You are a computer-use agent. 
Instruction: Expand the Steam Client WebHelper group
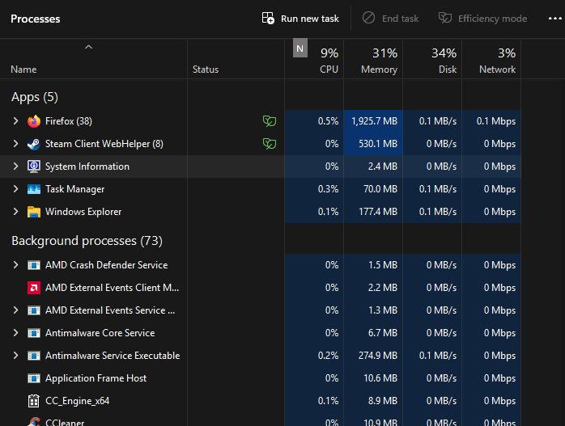tap(15, 144)
